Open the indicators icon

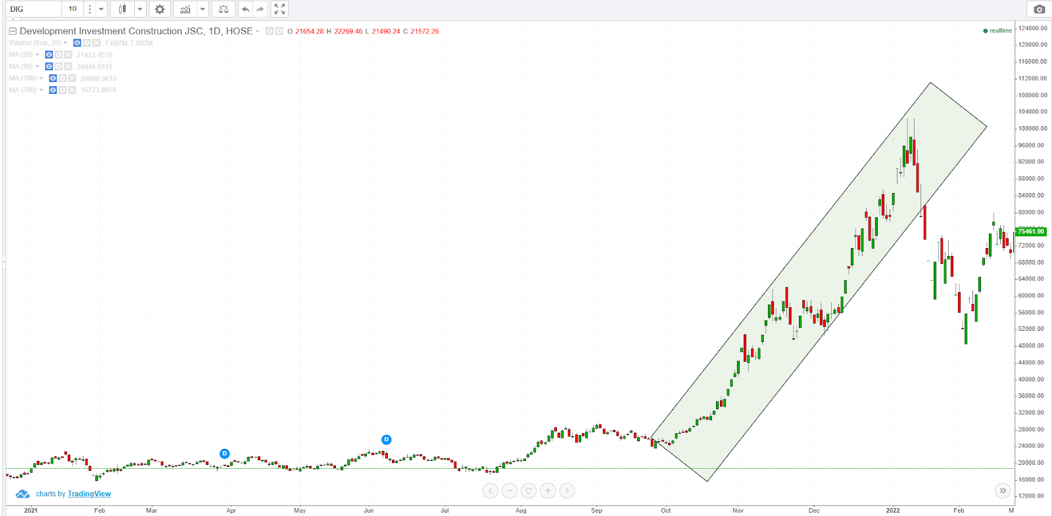tap(185, 9)
